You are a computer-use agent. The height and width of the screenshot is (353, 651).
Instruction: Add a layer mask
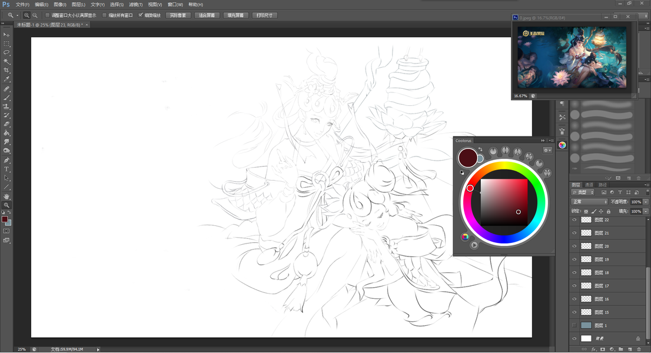[x=602, y=349]
